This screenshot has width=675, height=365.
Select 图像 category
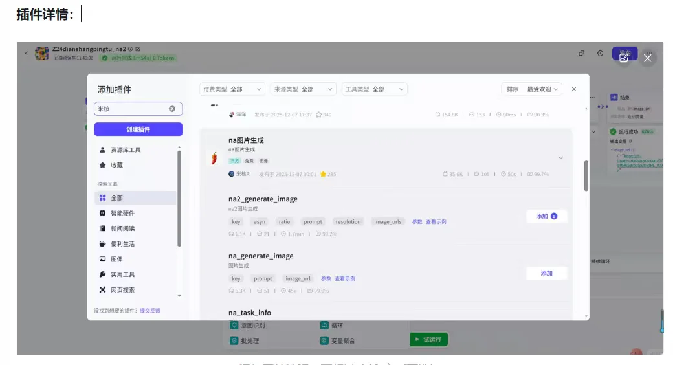pyautogui.click(x=135, y=259)
